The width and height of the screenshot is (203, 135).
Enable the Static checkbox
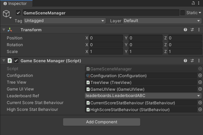pos(183,13)
